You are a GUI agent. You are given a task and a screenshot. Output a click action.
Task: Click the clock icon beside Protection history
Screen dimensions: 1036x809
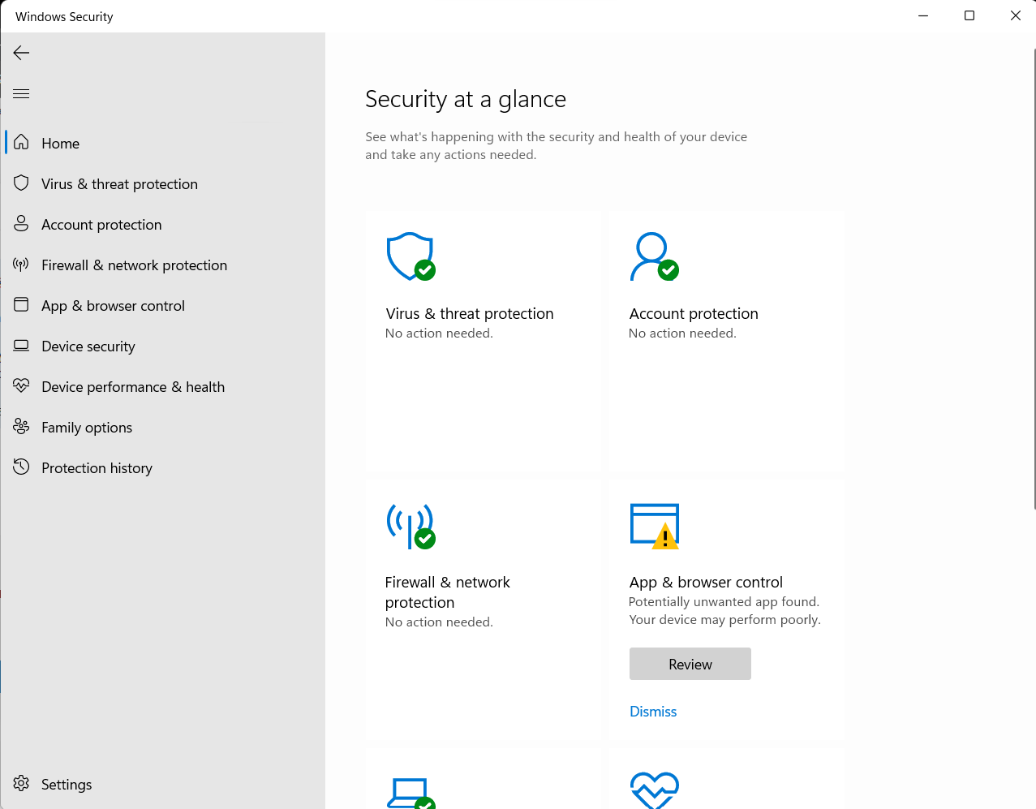click(x=22, y=467)
